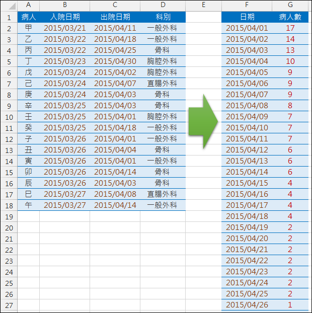The height and width of the screenshot is (313, 312).
Task: Select patient 癸 cell
Action: coord(28,128)
